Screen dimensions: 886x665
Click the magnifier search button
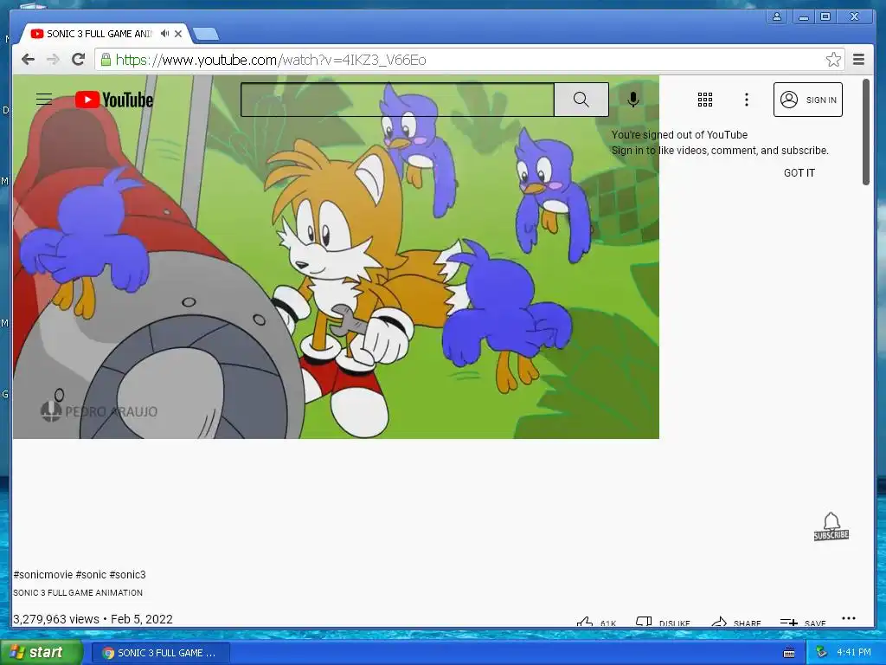(581, 100)
